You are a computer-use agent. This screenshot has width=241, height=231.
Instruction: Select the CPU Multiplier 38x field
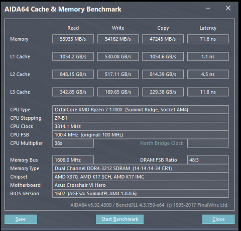73,143
